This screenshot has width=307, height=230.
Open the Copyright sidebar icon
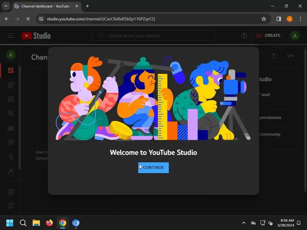(11, 142)
